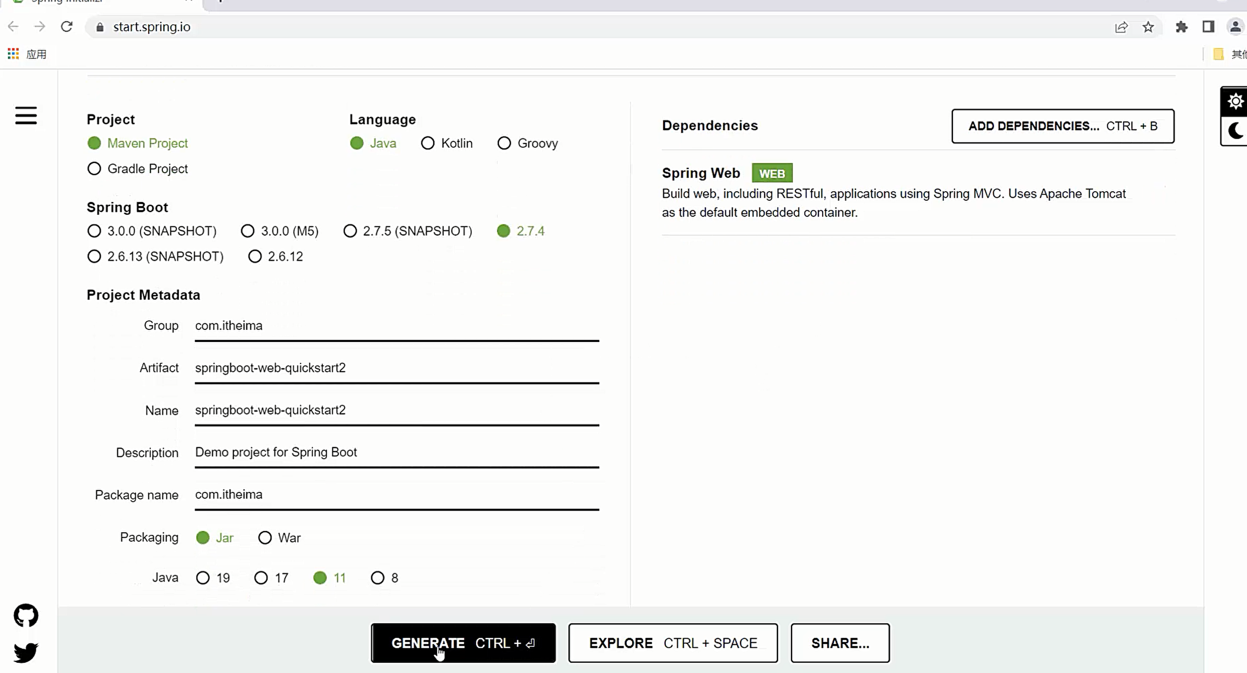Select Java version 8
This screenshot has width=1247, height=673.
(384, 578)
